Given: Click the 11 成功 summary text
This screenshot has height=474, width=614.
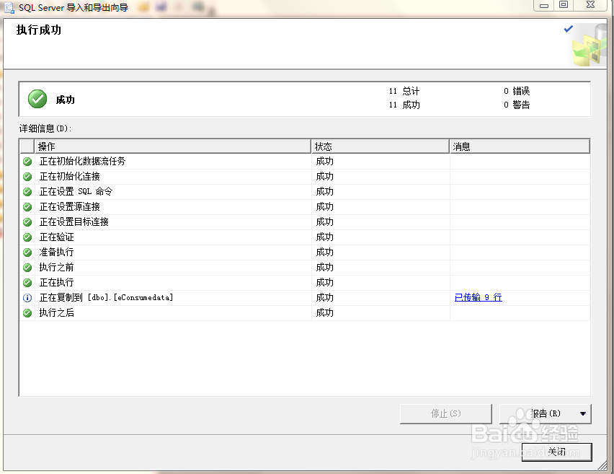Looking at the screenshot, I should 404,105.
